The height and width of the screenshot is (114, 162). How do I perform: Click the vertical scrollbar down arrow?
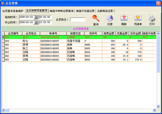tap(158, 106)
